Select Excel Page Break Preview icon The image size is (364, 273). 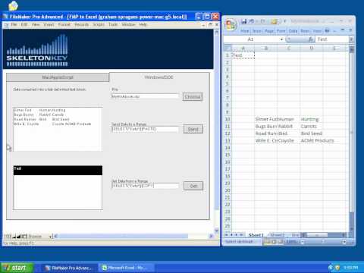(281, 242)
